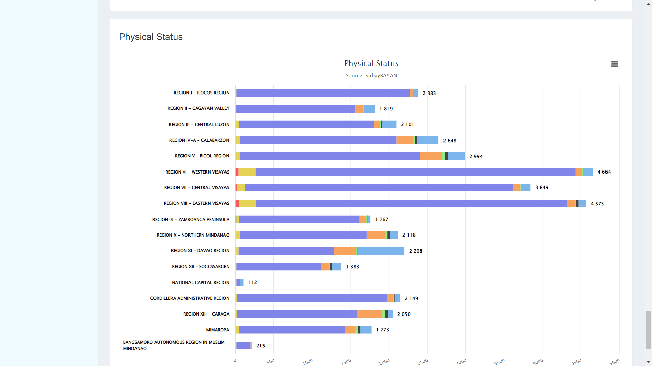Open the chart context hamburger menu
Screen dimensions: 652x366
[614, 64]
